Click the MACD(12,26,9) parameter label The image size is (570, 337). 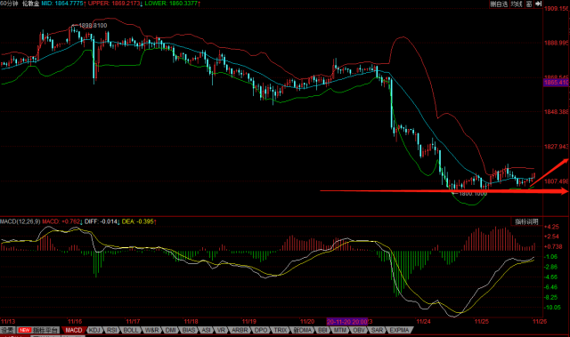[x=20, y=221]
